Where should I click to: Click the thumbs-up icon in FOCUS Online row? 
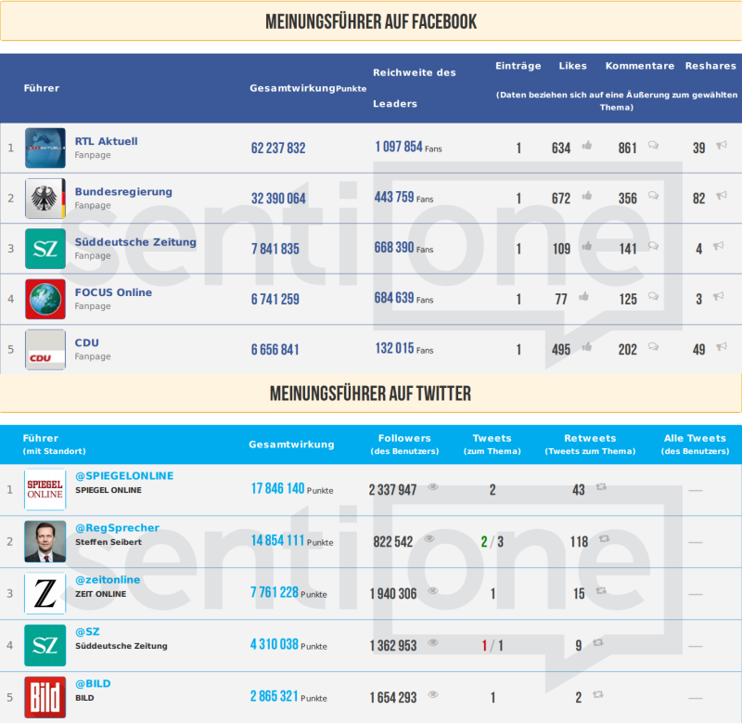[x=583, y=297]
